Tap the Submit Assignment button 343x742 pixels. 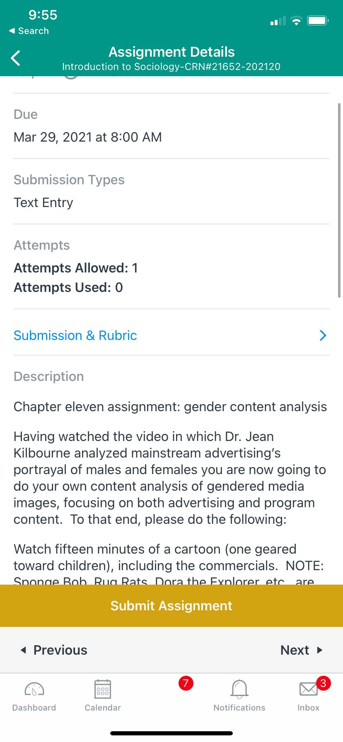click(171, 606)
